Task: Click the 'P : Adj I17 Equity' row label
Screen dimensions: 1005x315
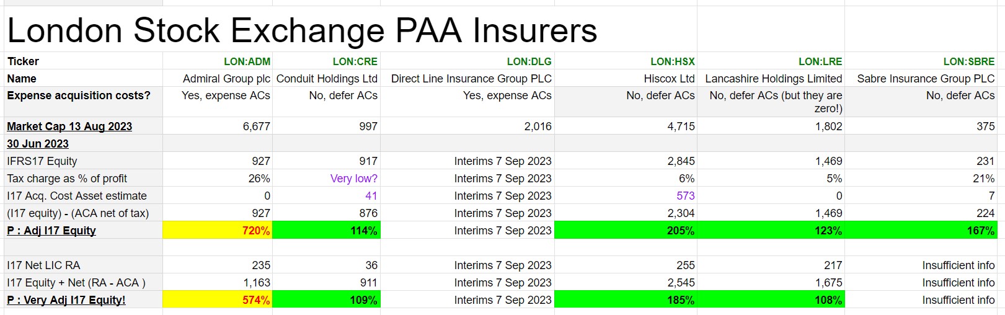Action: pyautogui.click(x=51, y=231)
